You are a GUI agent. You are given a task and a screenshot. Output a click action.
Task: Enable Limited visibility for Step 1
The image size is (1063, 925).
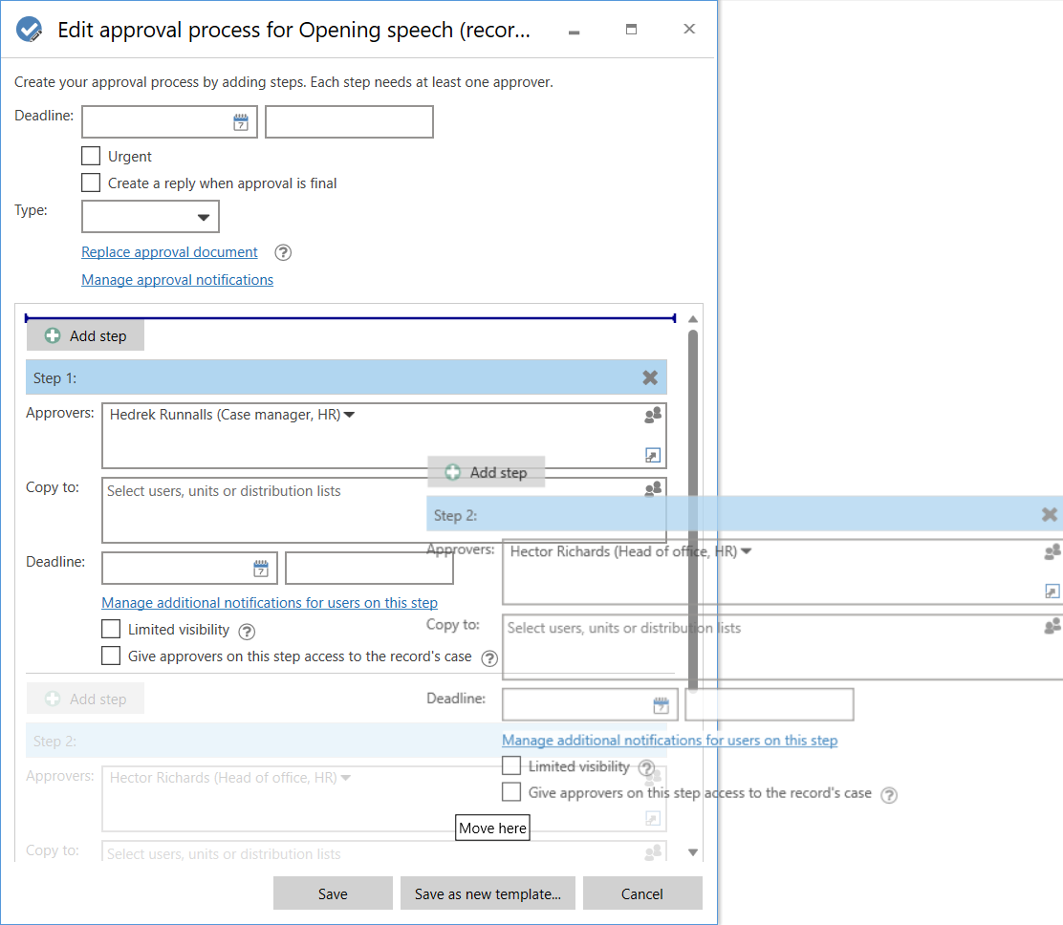tap(111, 630)
